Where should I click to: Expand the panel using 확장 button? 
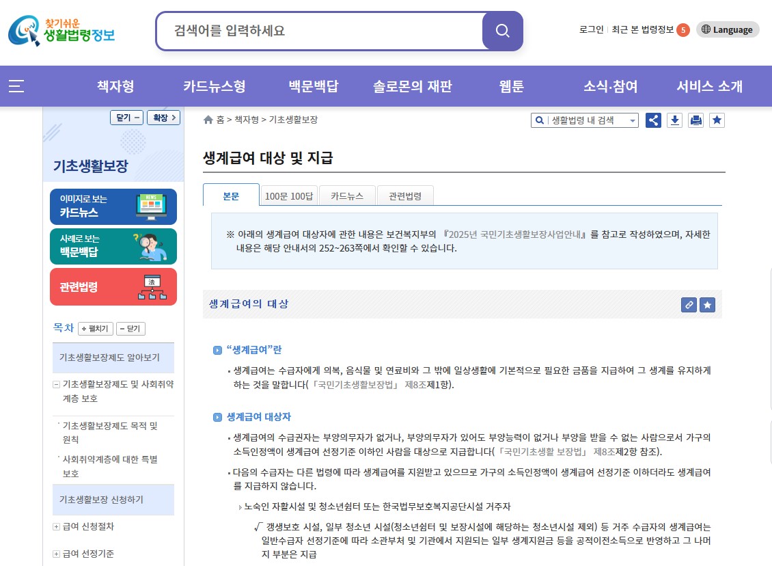pos(163,117)
